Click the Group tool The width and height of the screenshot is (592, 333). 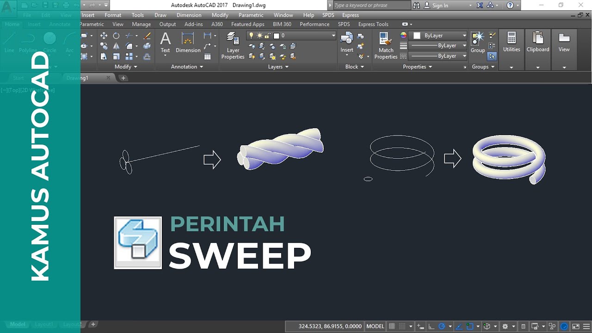(x=478, y=43)
